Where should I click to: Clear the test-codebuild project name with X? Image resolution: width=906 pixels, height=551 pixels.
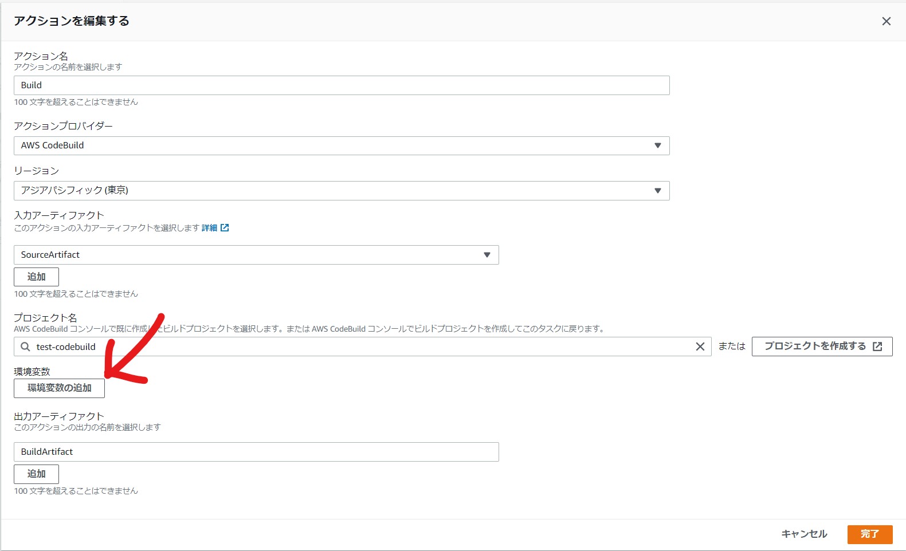(x=700, y=347)
